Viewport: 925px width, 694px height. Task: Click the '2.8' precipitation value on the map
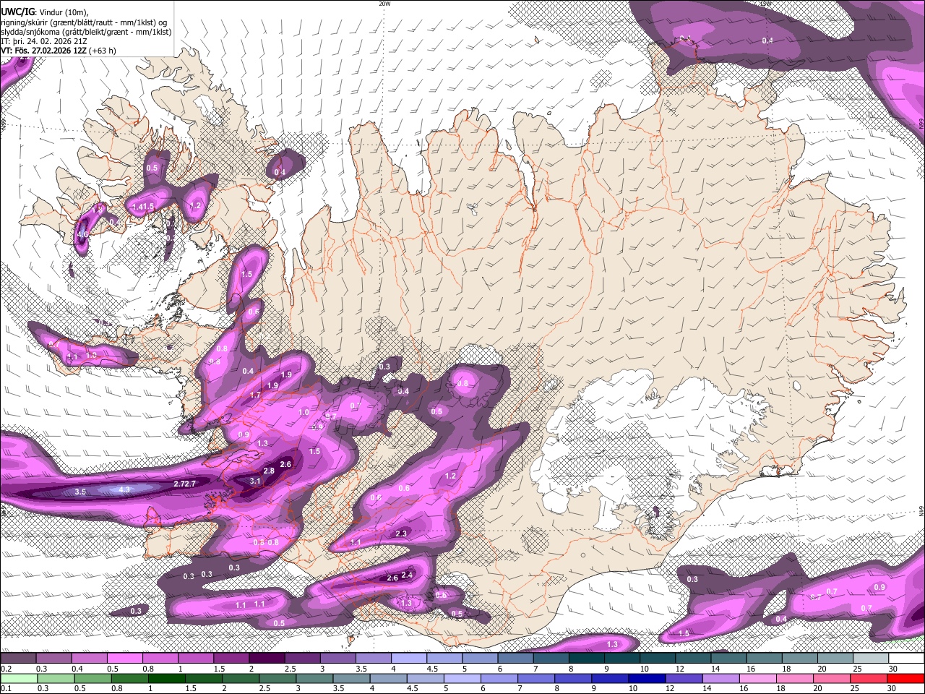[x=269, y=471]
